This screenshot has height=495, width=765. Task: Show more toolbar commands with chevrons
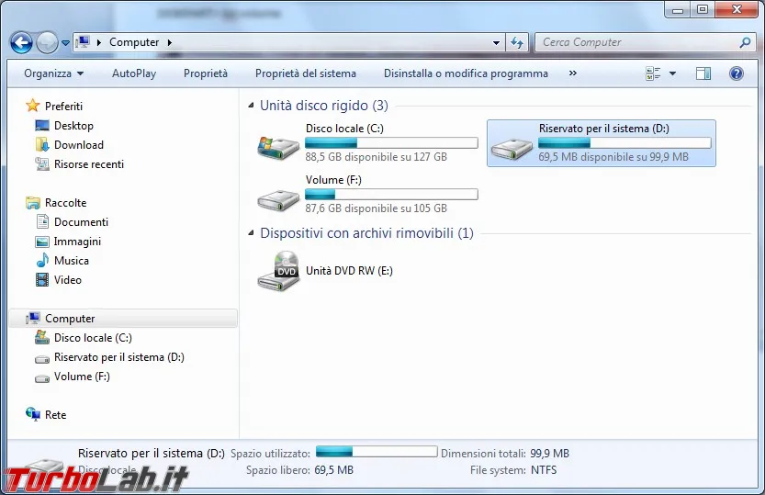coord(573,73)
